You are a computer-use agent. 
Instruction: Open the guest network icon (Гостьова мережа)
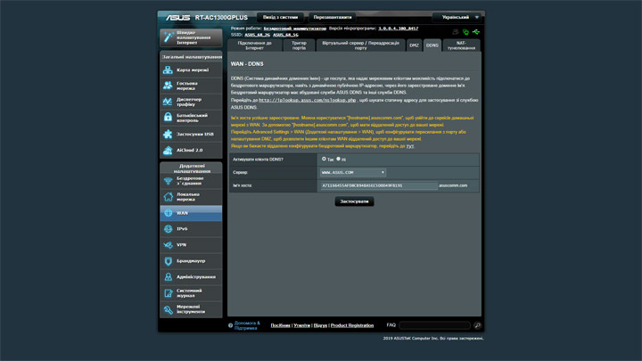click(x=168, y=86)
